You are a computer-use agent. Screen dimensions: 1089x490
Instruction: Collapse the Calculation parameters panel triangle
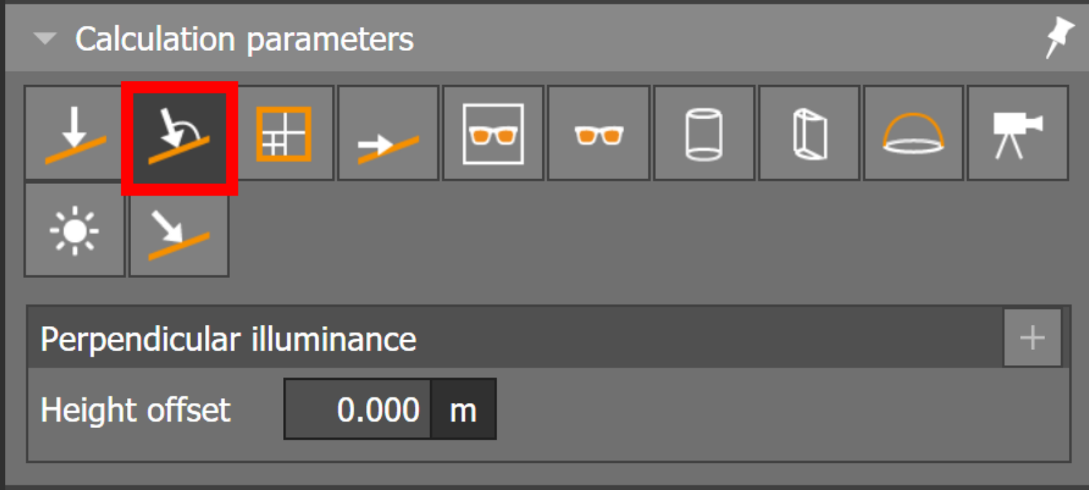pos(45,39)
